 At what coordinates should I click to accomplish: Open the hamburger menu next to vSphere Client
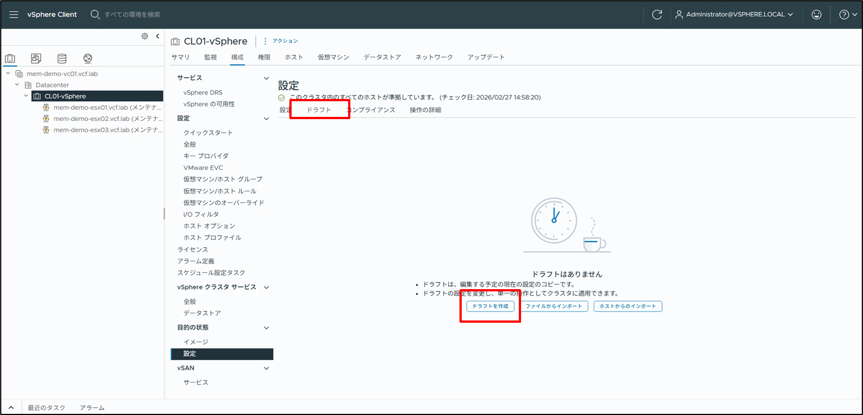13,14
